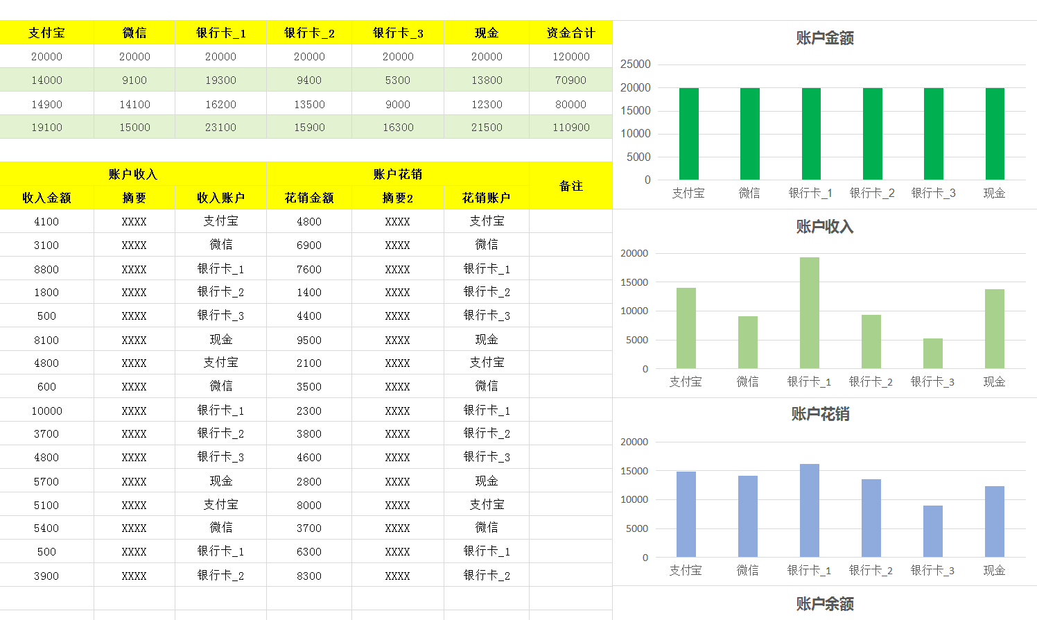
Task: Click the 银行卡_1 bar in 账户收入 chart
Action: (x=810, y=313)
